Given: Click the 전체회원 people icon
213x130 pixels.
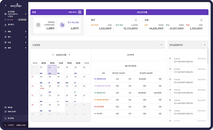Looking at the screenshot, I should tap(38, 25).
